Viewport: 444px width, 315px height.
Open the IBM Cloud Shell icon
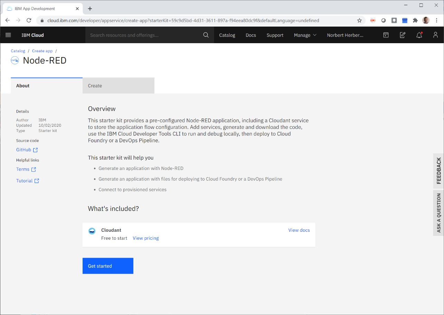click(x=386, y=35)
